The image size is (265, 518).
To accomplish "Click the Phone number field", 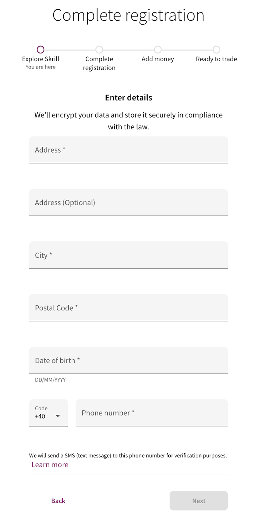I will click(152, 413).
